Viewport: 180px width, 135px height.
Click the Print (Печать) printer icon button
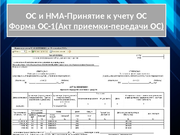click(x=16, y=51)
